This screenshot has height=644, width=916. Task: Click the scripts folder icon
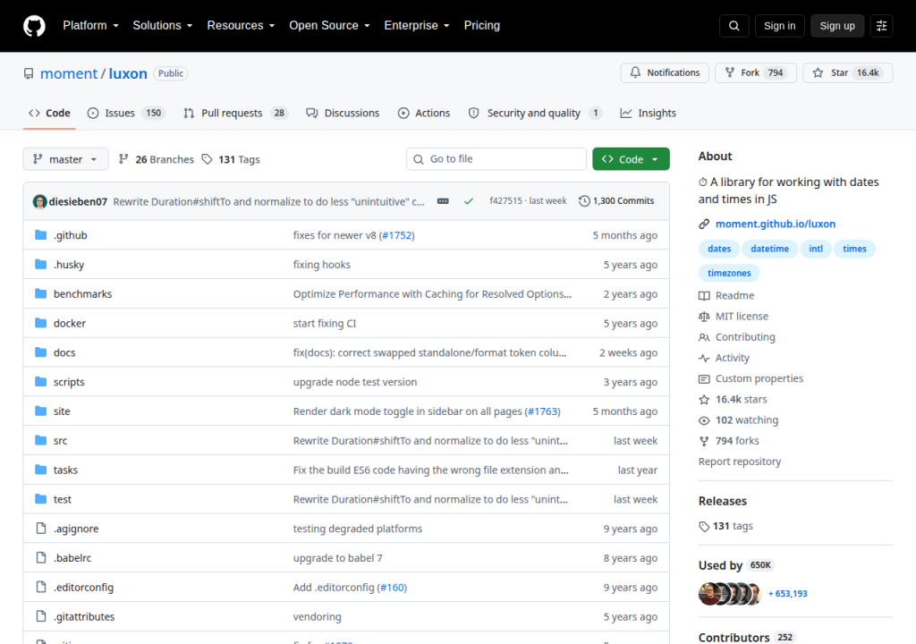pos(40,382)
